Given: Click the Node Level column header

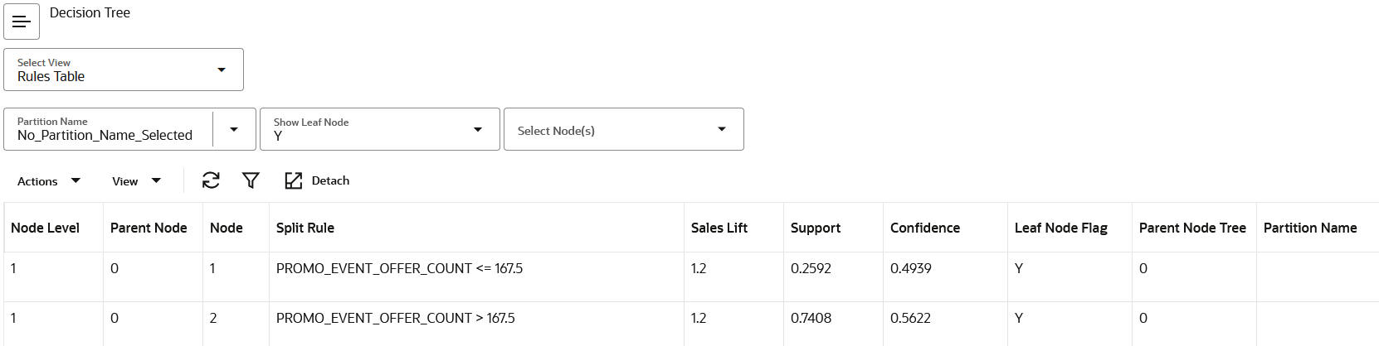Looking at the screenshot, I should pyautogui.click(x=46, y=228).
